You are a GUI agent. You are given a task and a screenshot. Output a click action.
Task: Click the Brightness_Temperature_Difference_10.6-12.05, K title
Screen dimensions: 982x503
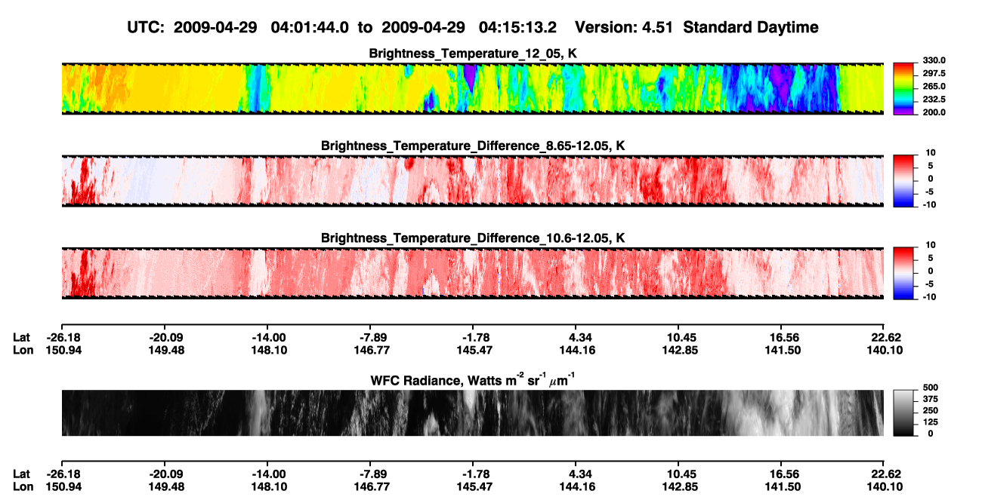tap(473, 238)
